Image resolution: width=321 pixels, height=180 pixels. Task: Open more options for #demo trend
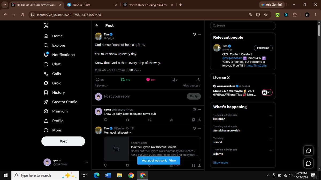(271, 150)
